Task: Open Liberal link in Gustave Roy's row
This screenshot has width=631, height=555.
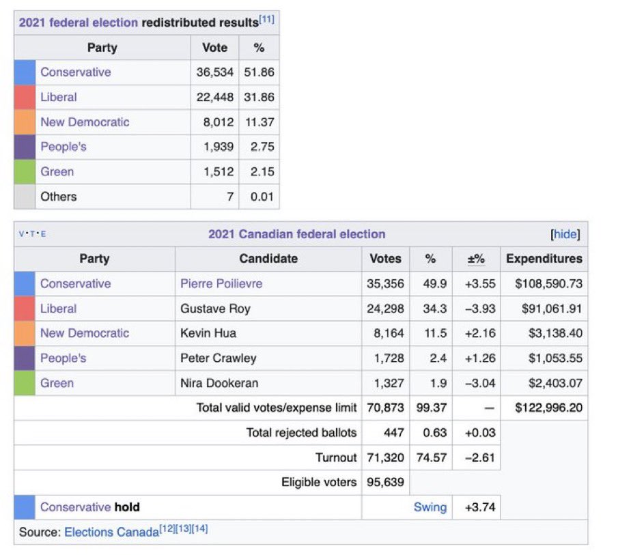Action: [x=58, y=309]
